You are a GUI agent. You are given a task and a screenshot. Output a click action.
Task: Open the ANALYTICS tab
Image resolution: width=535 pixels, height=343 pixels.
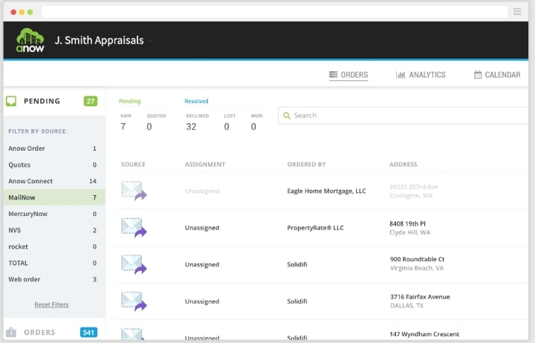[x=421, y=75]
